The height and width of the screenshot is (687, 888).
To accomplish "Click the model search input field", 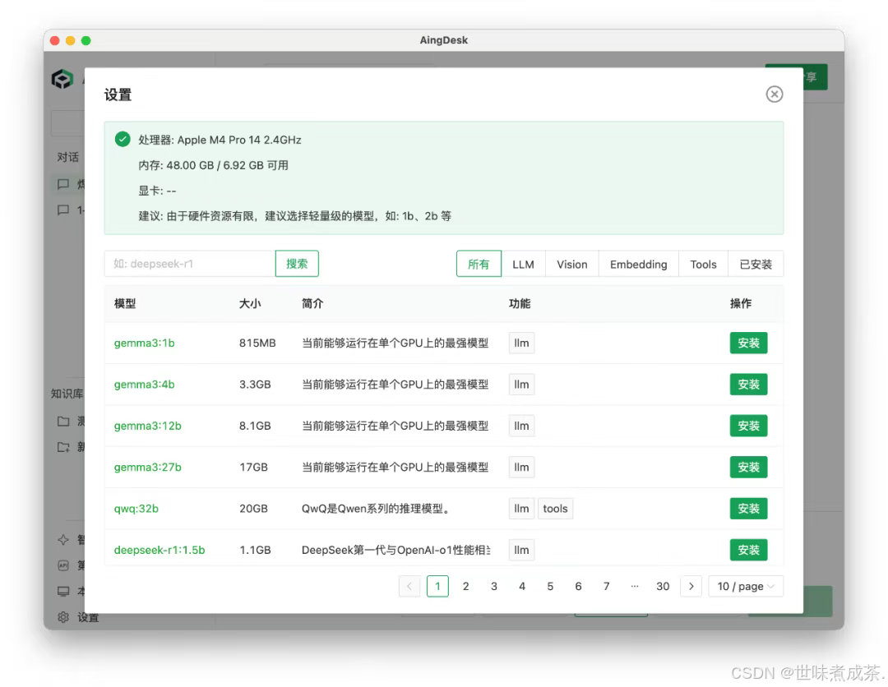I will (190, 264).
